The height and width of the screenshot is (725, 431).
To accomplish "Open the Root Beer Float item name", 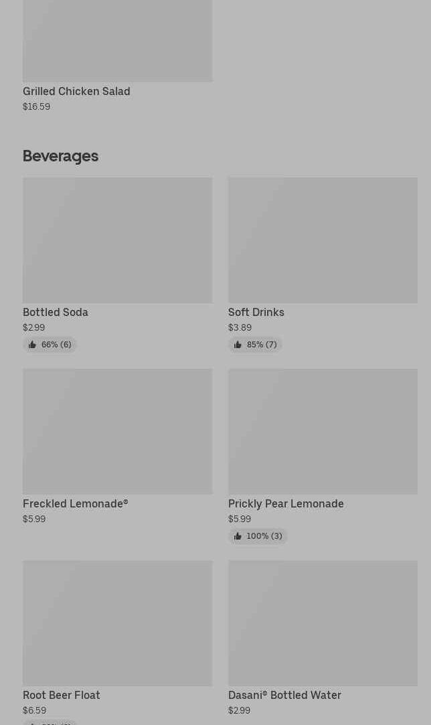I will point(62,695).
